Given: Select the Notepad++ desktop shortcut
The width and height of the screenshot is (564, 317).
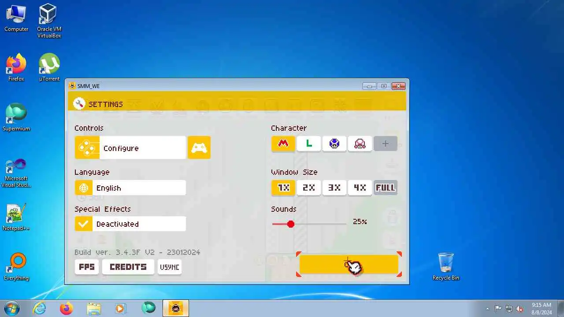Looking at the screenshot, I should 16,217.
